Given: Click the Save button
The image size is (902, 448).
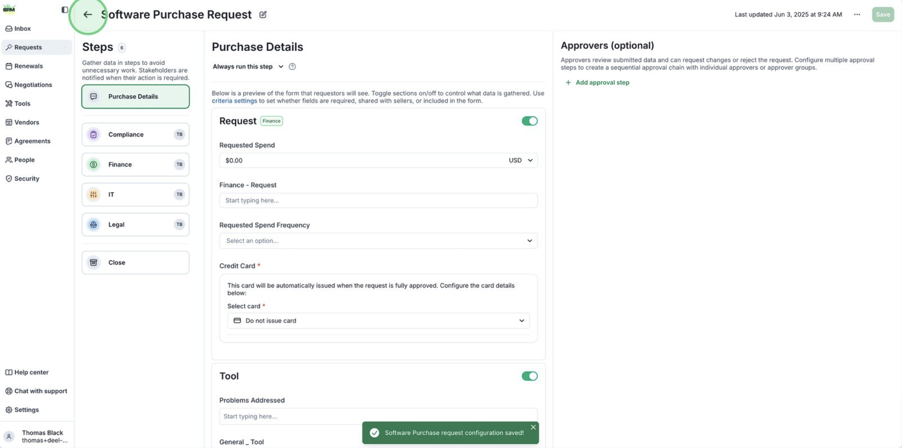Looking at the screenshot, I should pyautogui.click(x=883, y=14).
